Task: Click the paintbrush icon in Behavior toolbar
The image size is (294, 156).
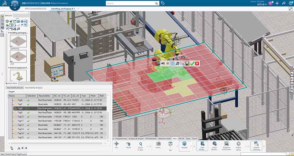Action: click(x=11, y=21)
